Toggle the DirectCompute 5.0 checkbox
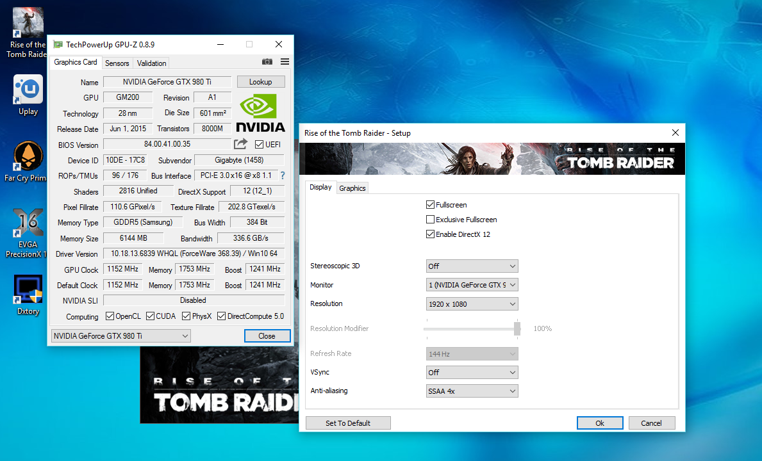The height and width of the screenshot is (461, 762). pyautogui.click(x=222, y=316)
